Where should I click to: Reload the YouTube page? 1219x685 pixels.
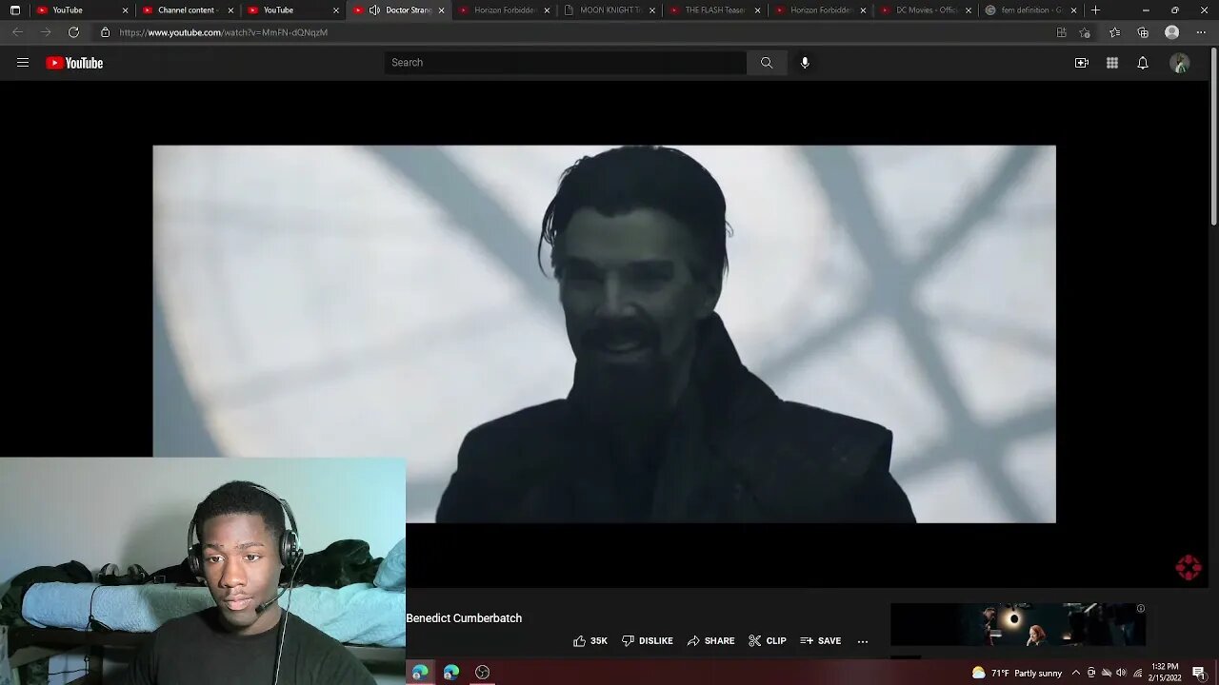[73, 32]
